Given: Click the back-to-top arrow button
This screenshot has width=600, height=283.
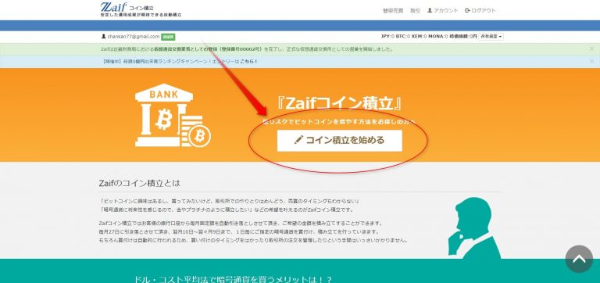Looking at the screenshot, I should pos(579,259).
